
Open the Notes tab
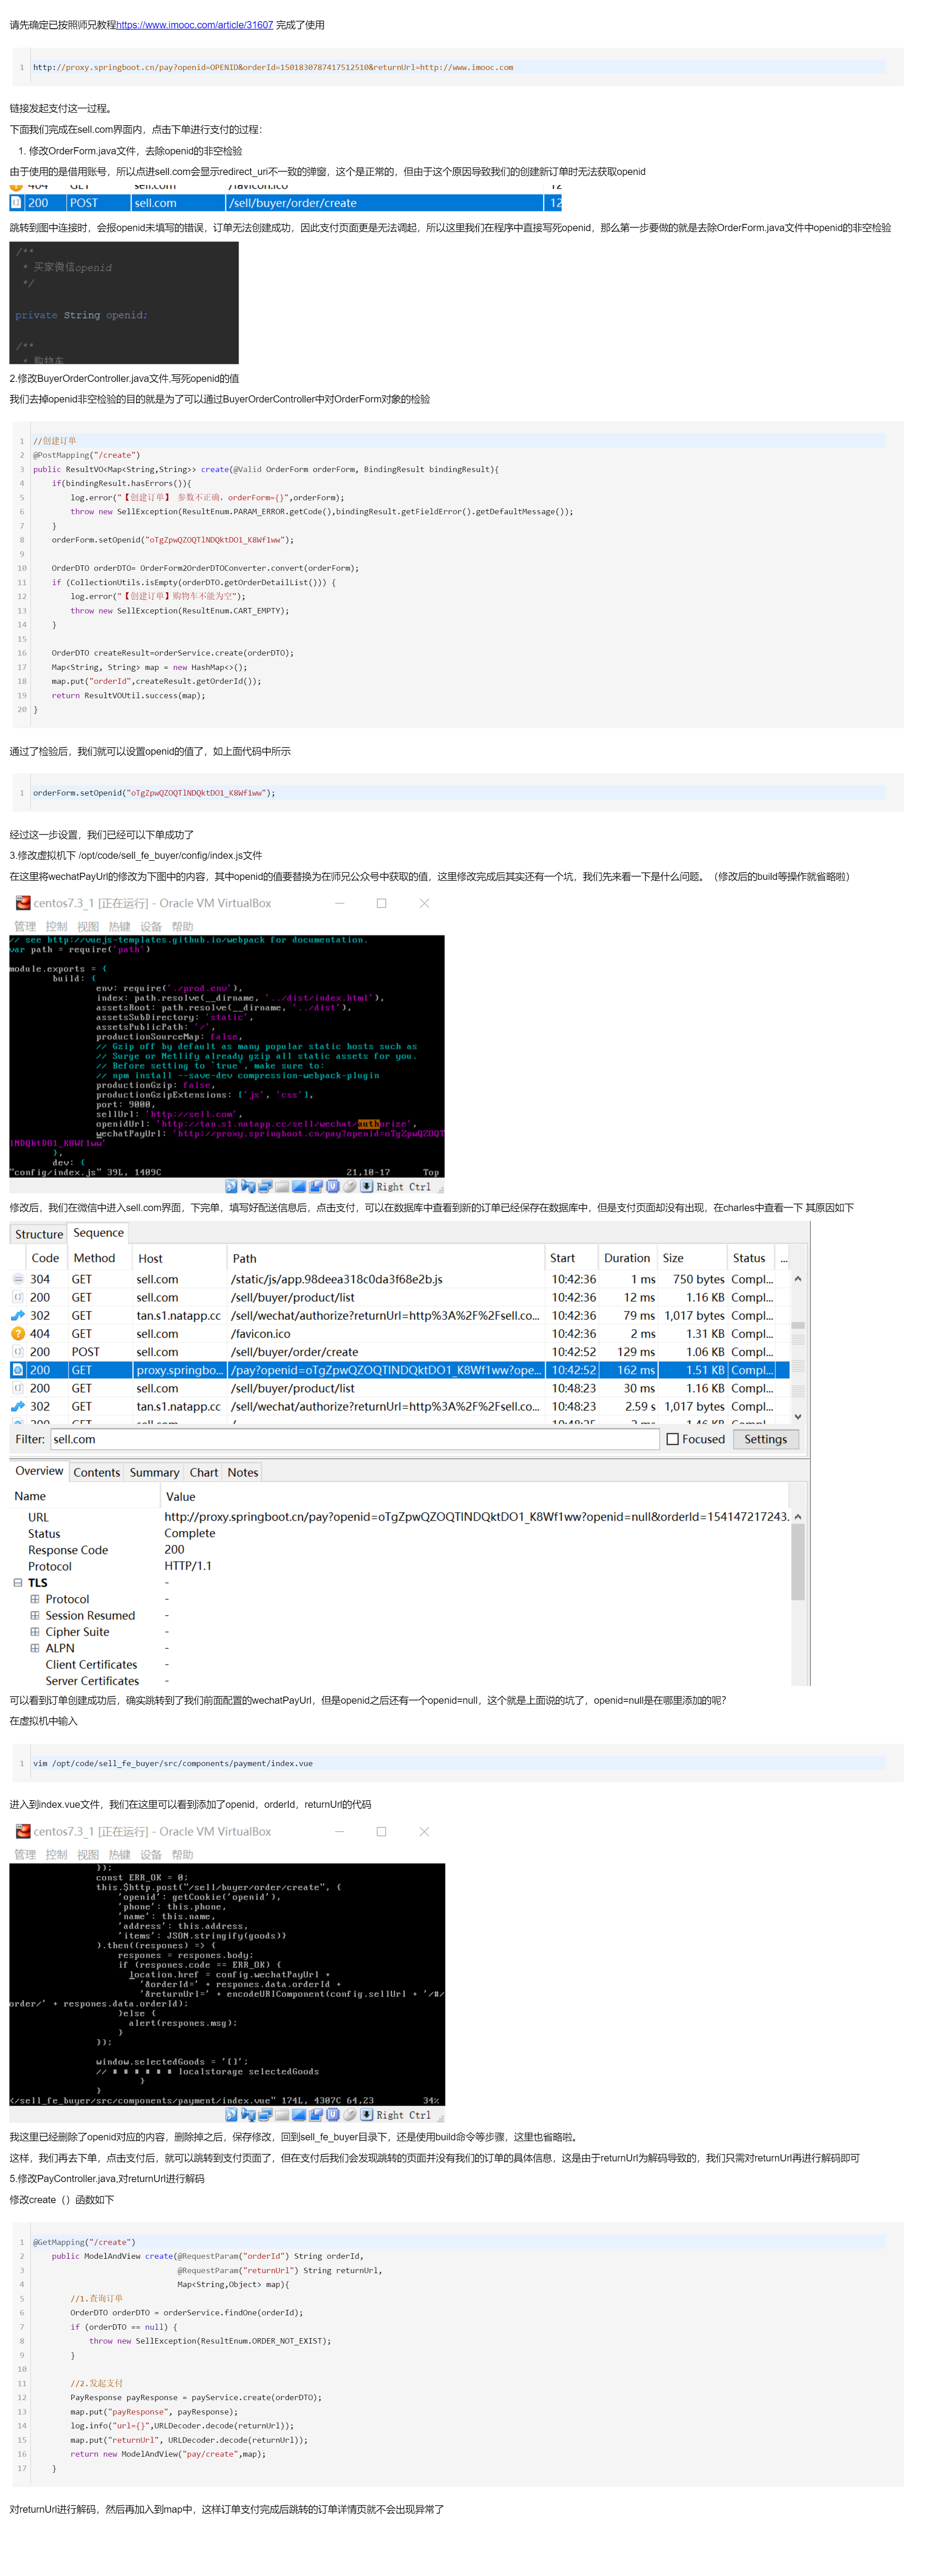click(x=243, y=1472)
